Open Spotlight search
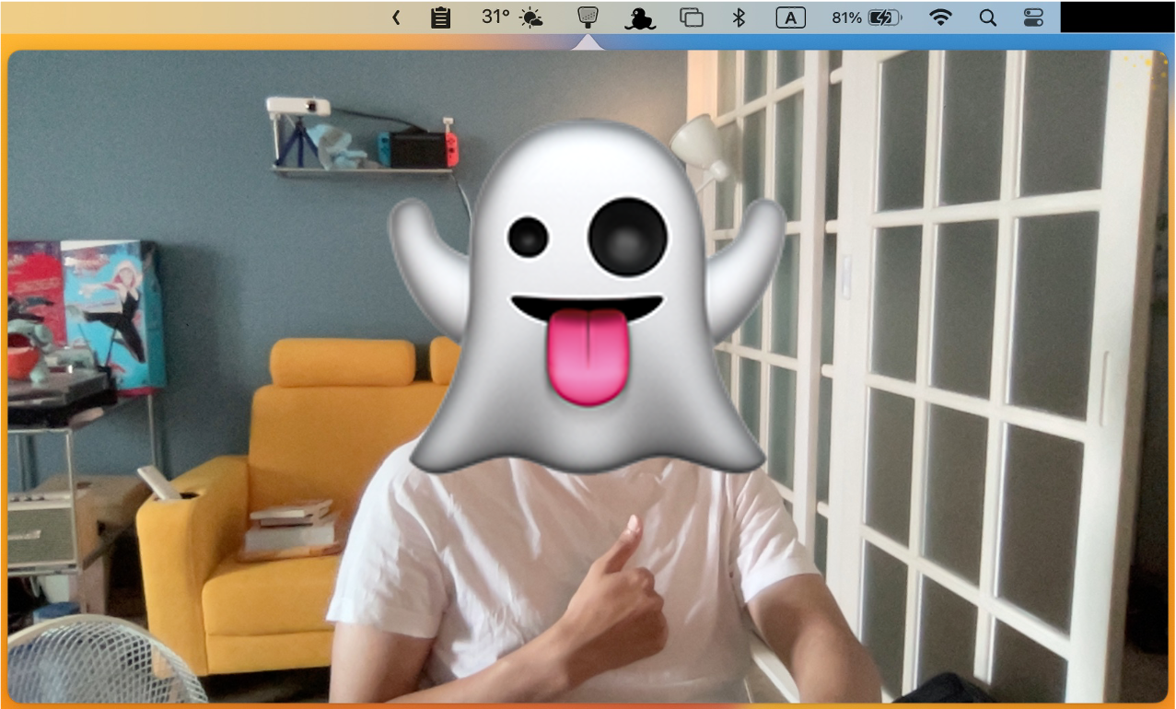Screen dimensions: 1176x709 (988, 17)
